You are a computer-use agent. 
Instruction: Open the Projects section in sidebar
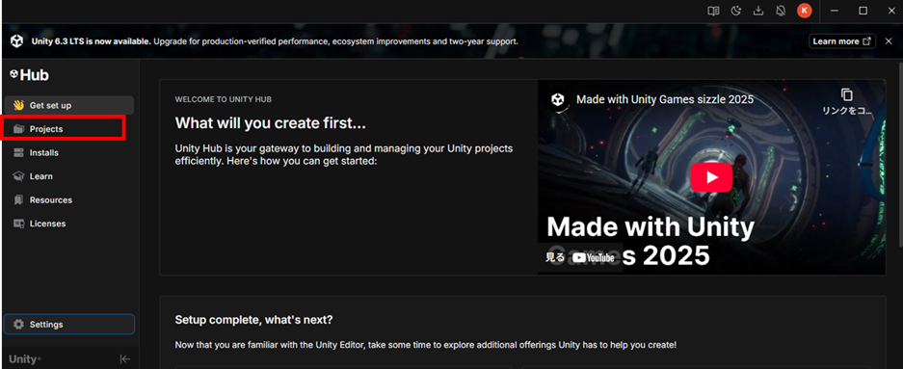69,129
